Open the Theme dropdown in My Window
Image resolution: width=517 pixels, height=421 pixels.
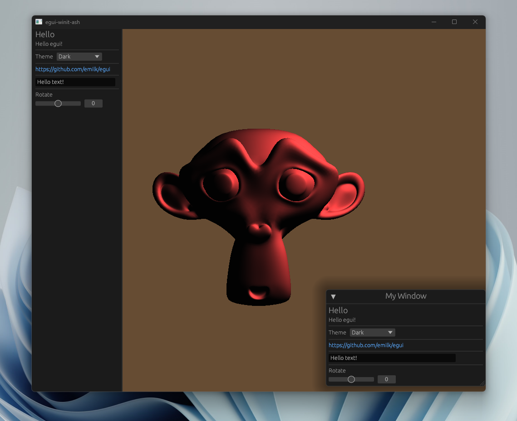(x=372, y=333)
